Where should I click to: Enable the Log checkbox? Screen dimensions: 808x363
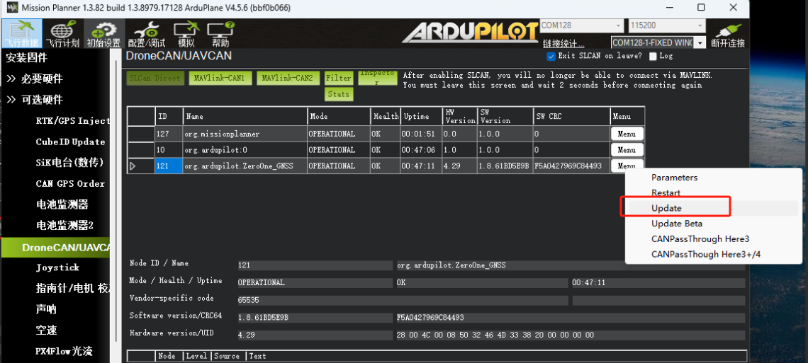[x=653, y=56]
